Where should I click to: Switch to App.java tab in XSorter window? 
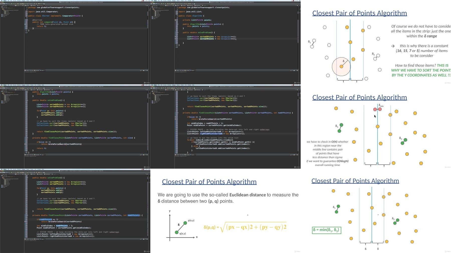pyautogui.click(x=27, y=6)
